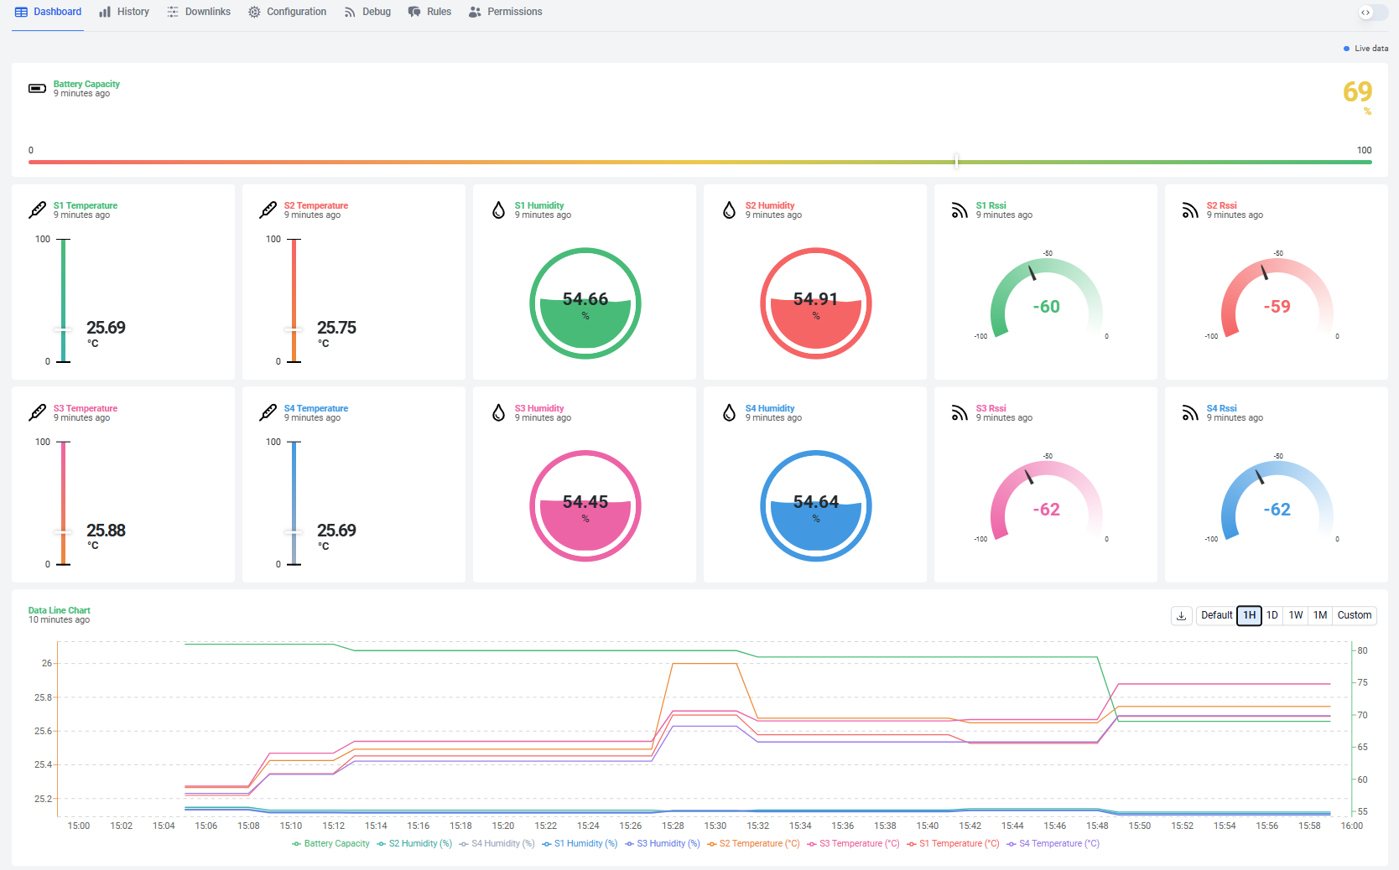The height and width of the screenshot is (870, 1399).
Task: Click the S3 Humidity droplet icon
Action: 498,412
